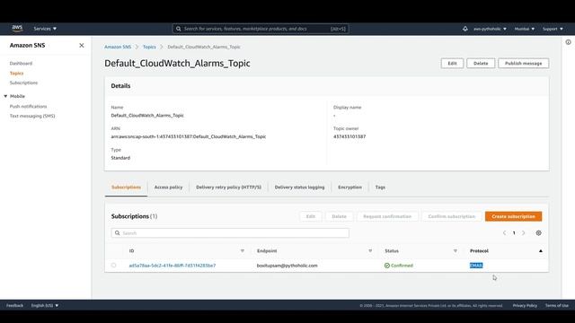Navigate to Amazon SNS breadcrumb
Viewport: 575px width, 323px height.
(x=118, y=47)
